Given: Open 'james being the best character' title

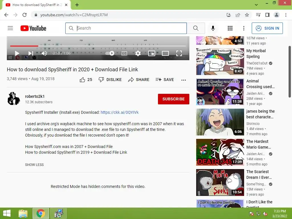Looking at the screenshot, I should pyautogui.click(x=260, y=114).
